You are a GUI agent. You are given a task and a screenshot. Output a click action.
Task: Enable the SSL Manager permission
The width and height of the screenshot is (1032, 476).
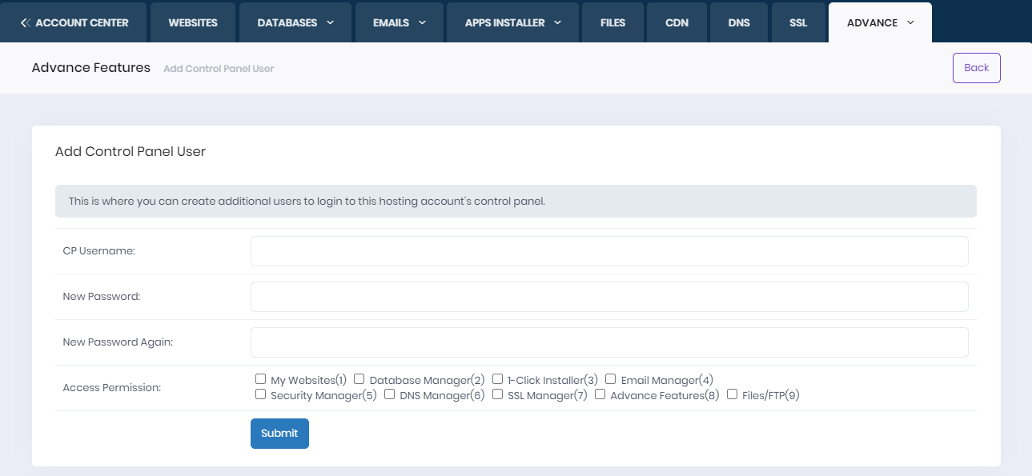coord(497,394)
